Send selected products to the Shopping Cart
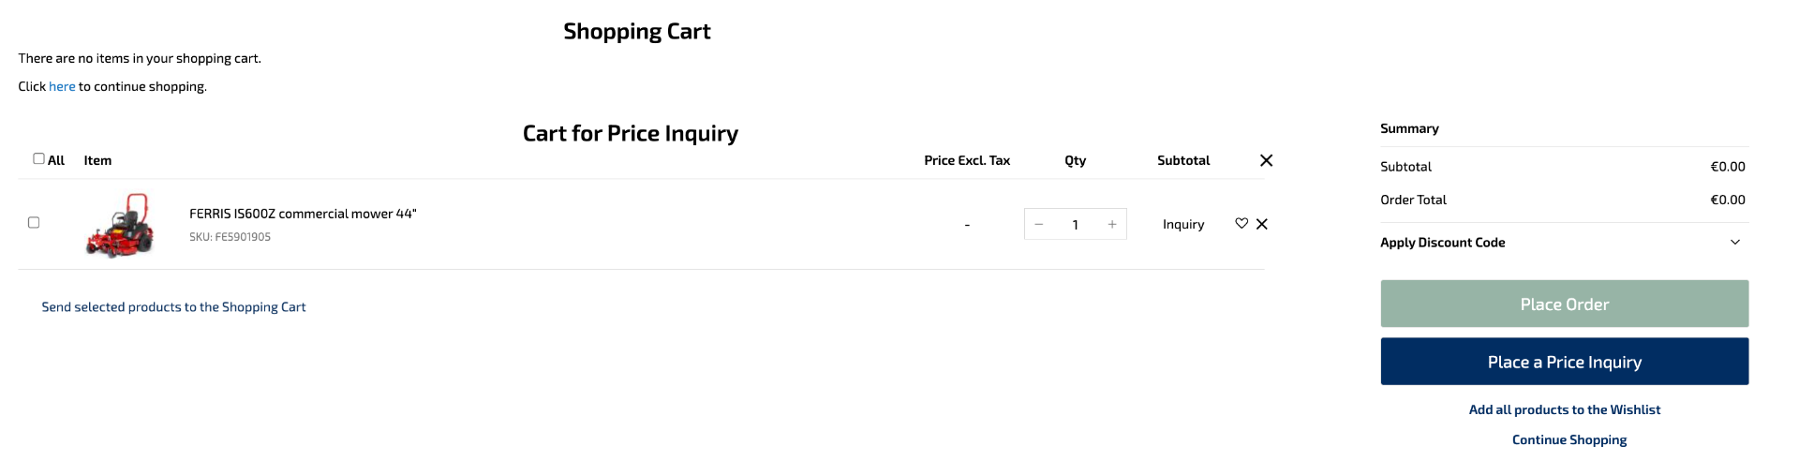 (x=173, y=307)
